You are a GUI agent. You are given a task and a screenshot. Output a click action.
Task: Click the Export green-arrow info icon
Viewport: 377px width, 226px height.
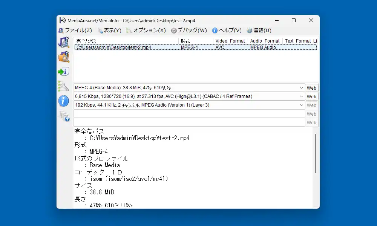(x=64, y=72)
